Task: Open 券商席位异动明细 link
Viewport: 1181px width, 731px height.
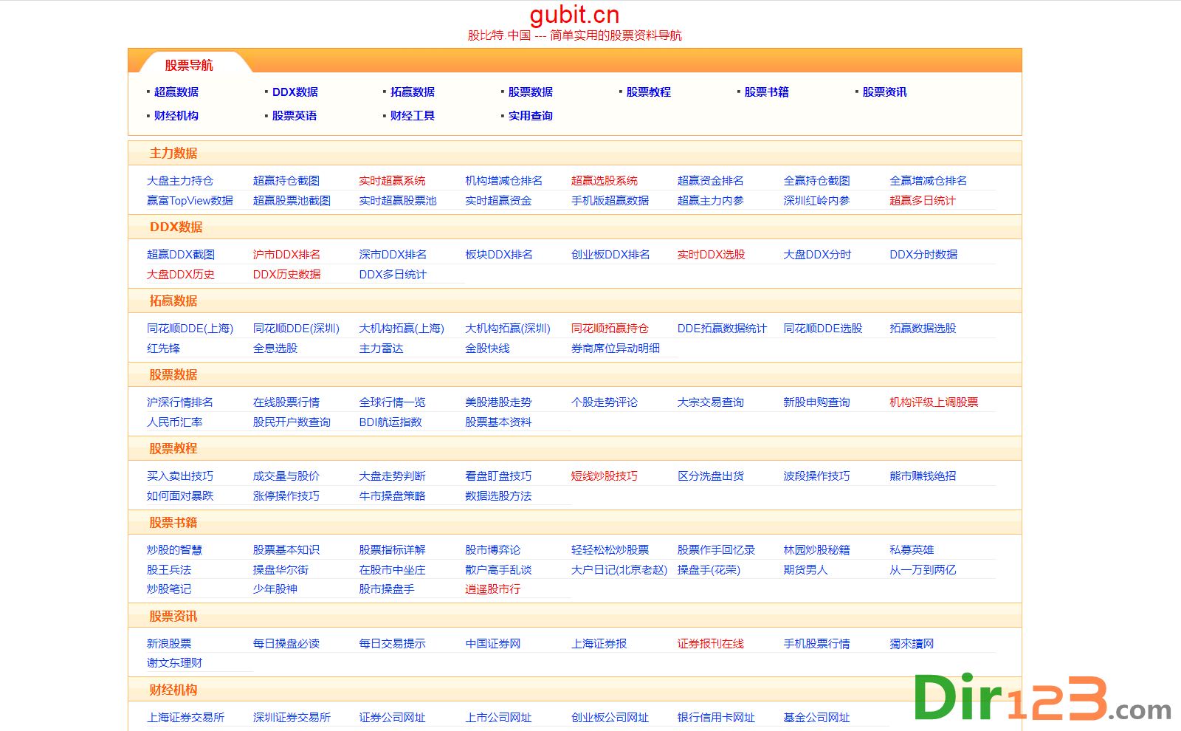Action: coord(616,349)
